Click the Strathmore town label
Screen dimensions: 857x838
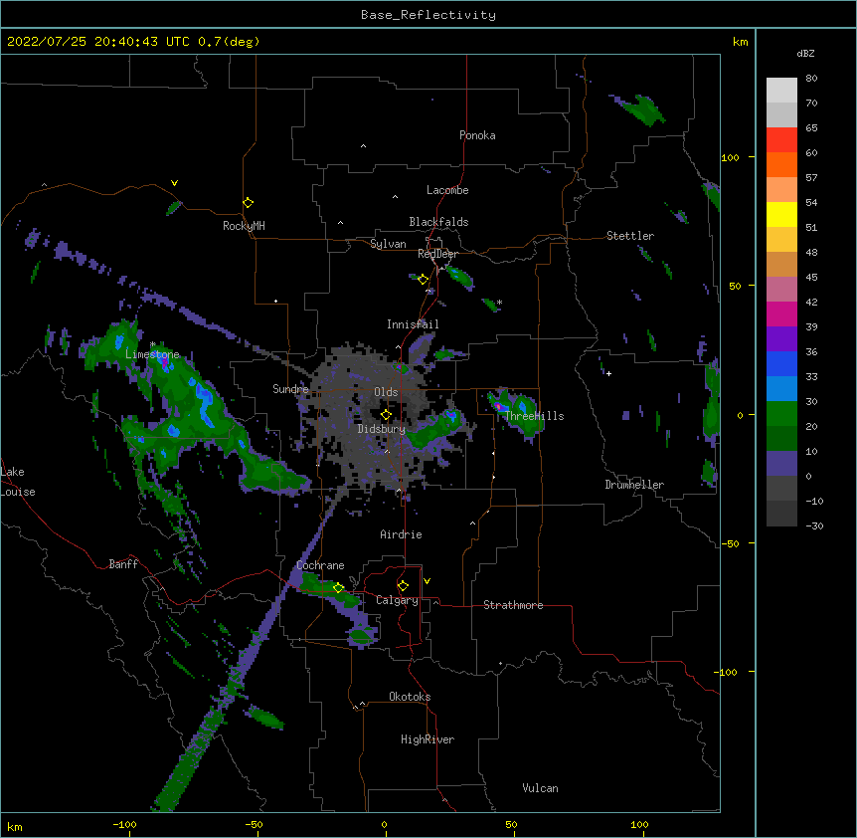click(x=513, y=605)
